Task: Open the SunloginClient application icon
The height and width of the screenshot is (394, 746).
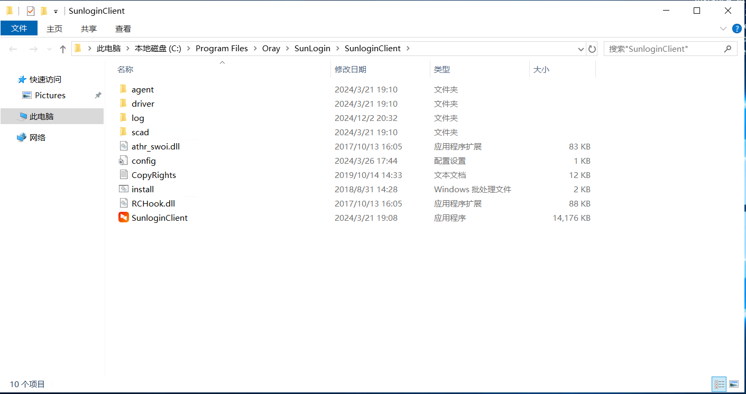Action: click(123, 218)
